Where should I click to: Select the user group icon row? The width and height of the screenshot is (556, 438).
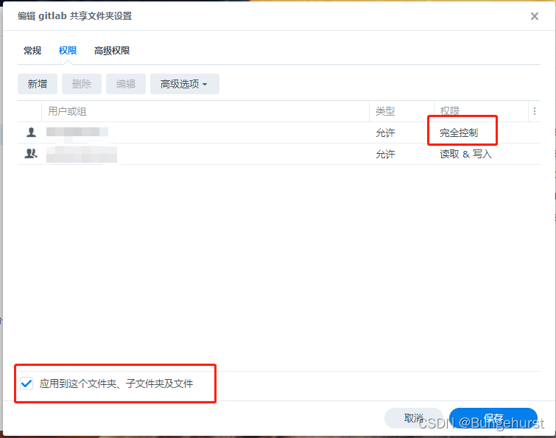tap(279, 154)
